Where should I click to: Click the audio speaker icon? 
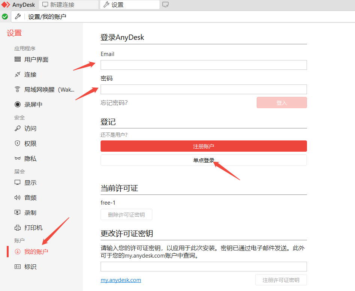pyautogui.click(x=18, y=198)
